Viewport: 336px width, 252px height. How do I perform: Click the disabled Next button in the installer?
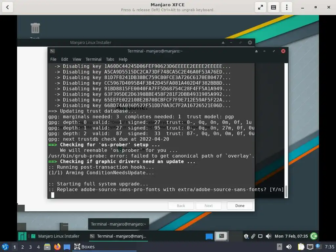point(208,206)
